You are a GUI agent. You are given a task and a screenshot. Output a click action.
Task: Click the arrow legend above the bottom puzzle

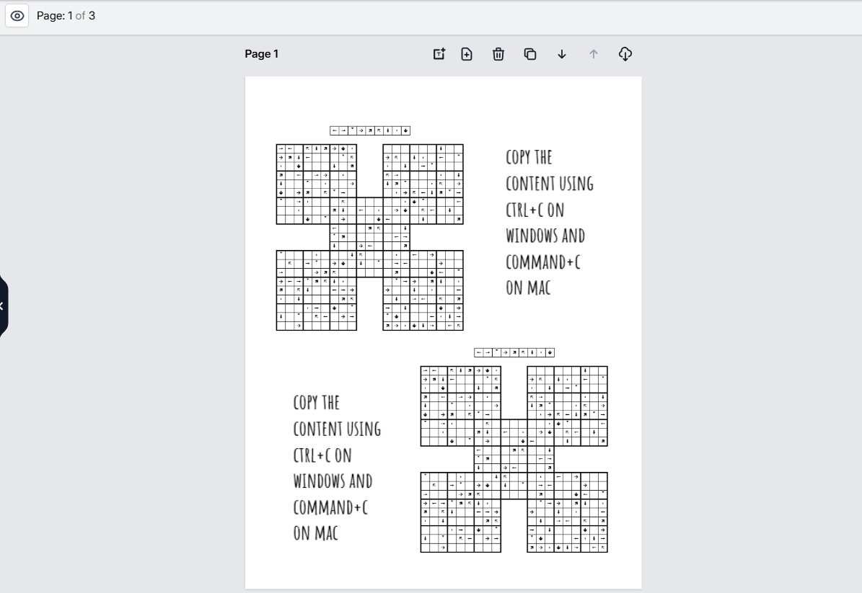pyautogui.click(x=514, y=352)
